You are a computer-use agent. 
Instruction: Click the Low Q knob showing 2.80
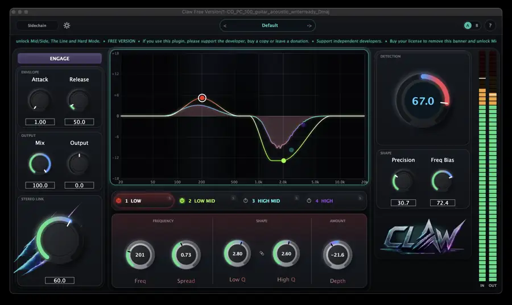[237, 253]
